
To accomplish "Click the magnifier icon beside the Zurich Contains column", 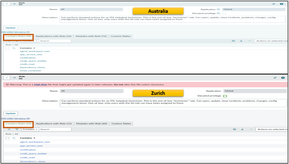I will point(14,138).
